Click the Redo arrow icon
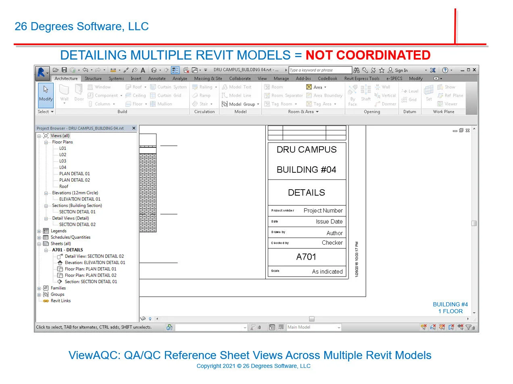This screenshot has height=384, width=513. point(98,70)
